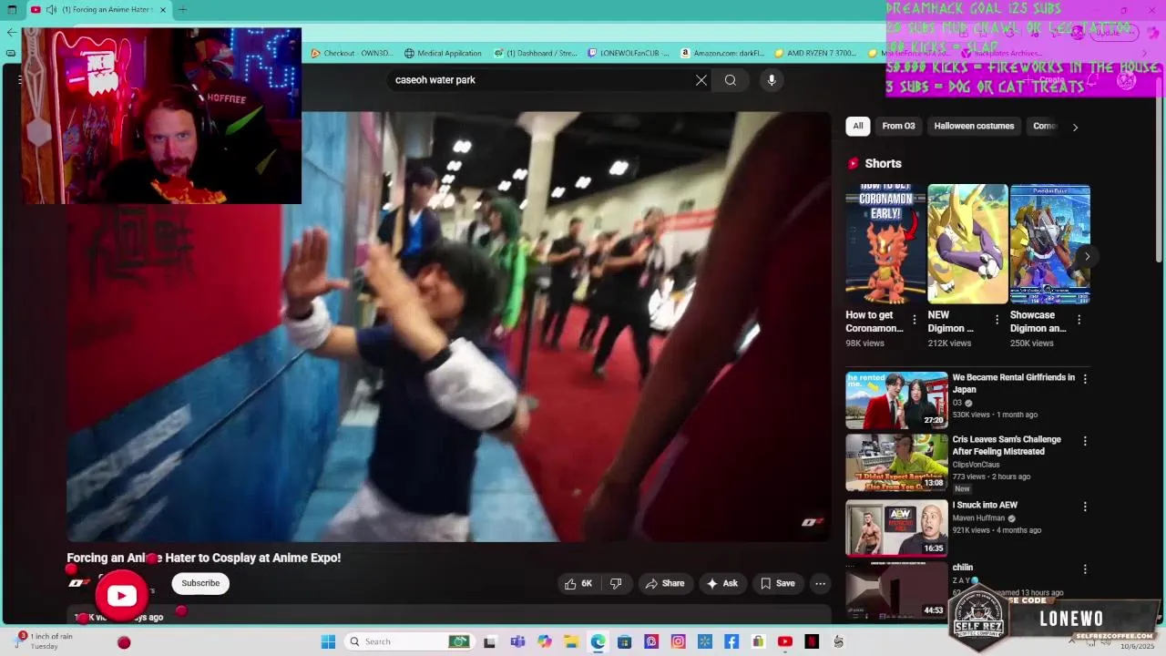Open Microsoft Teams from the taskbar
This screenshot has width=1166, height=656.
click(x=517, y=641)
